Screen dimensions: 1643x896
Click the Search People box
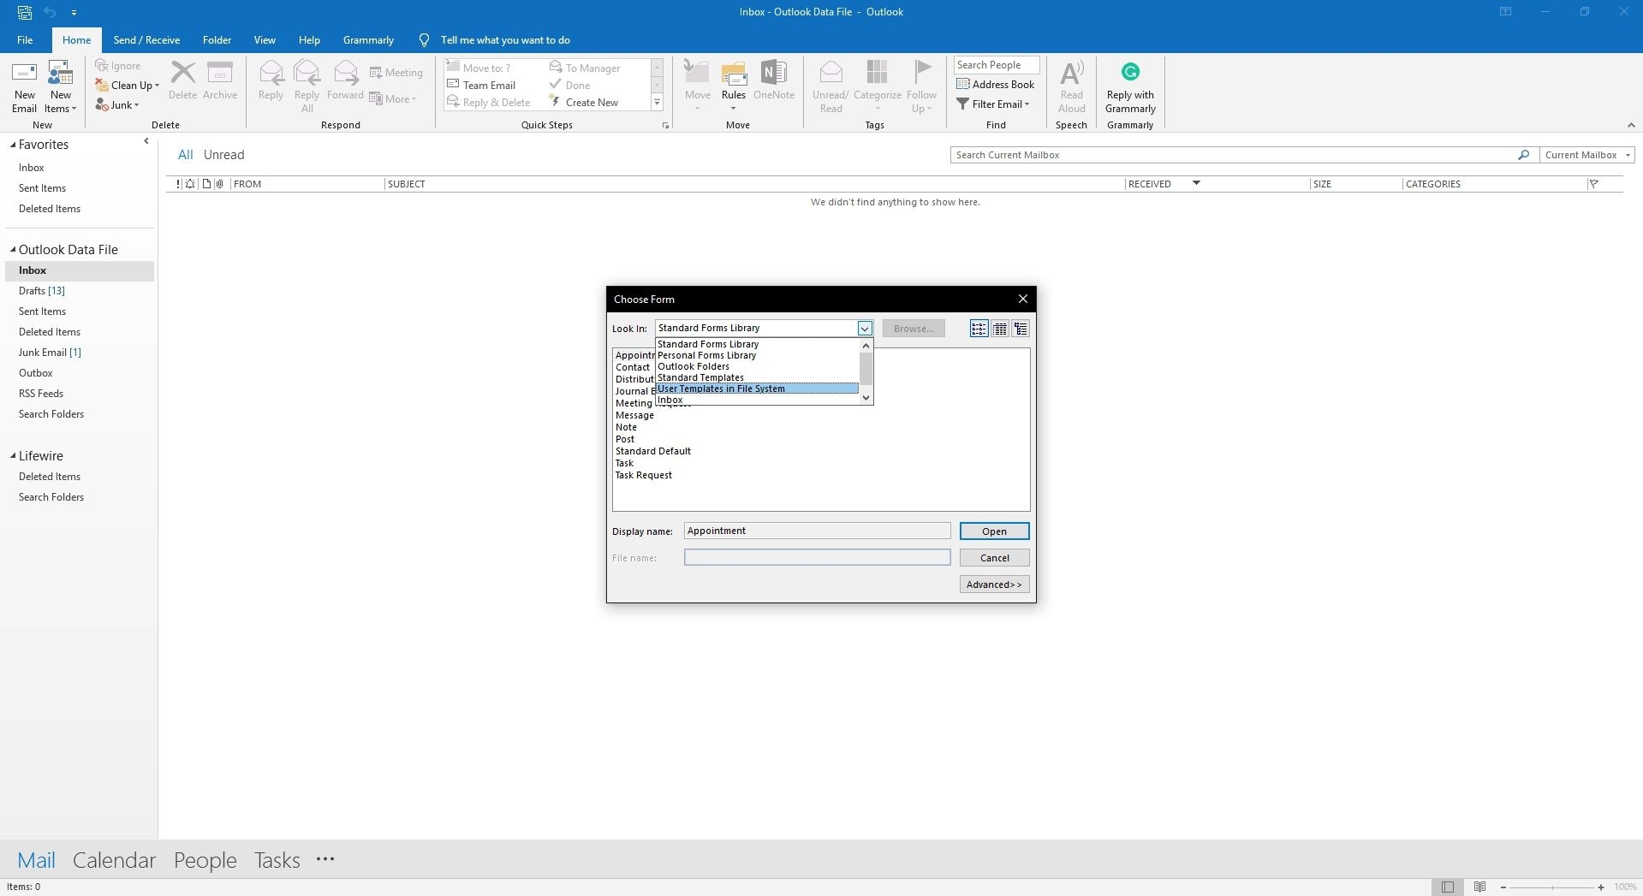click(997, 65)
